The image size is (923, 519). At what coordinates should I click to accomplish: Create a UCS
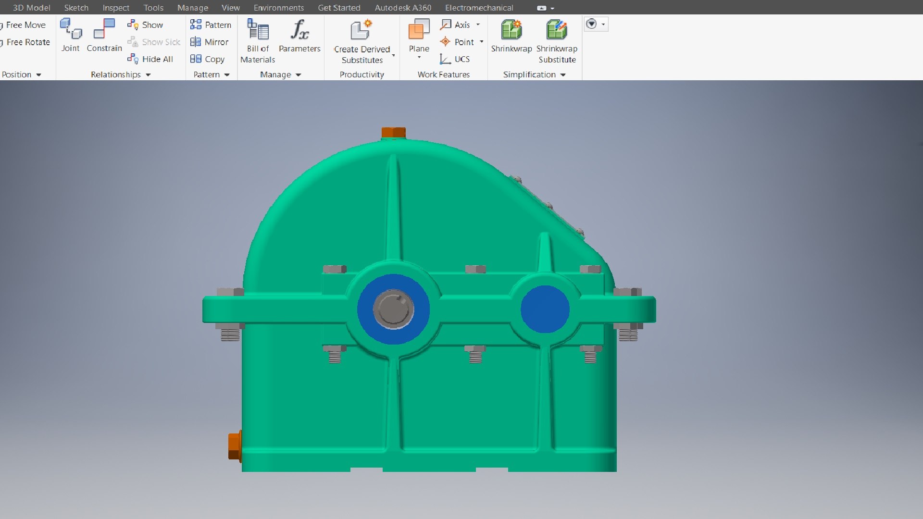[x=455, y=59]
